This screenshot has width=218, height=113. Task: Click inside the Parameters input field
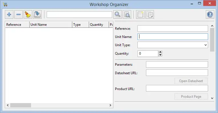click(177, 65)
